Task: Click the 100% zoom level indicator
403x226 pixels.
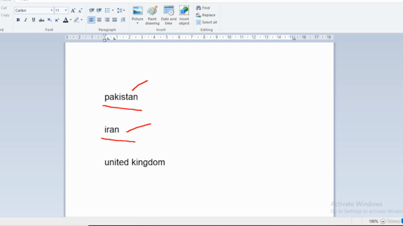Action: 373,222
